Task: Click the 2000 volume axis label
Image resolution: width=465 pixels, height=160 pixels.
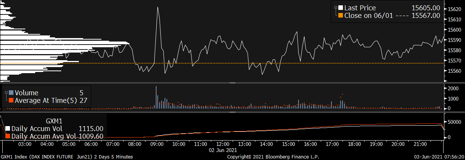Action: tap(453, 88)
